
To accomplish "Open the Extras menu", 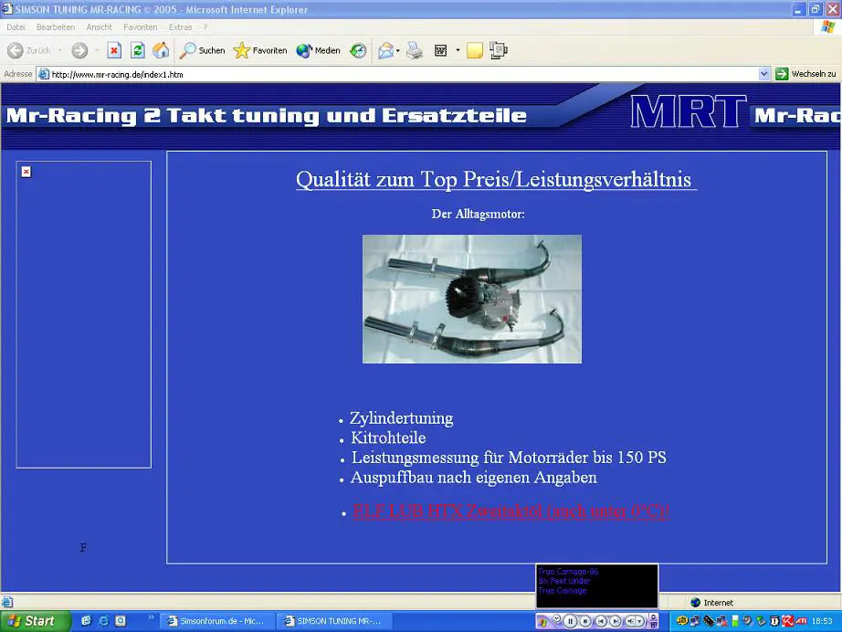I will [x=180, y=26].
